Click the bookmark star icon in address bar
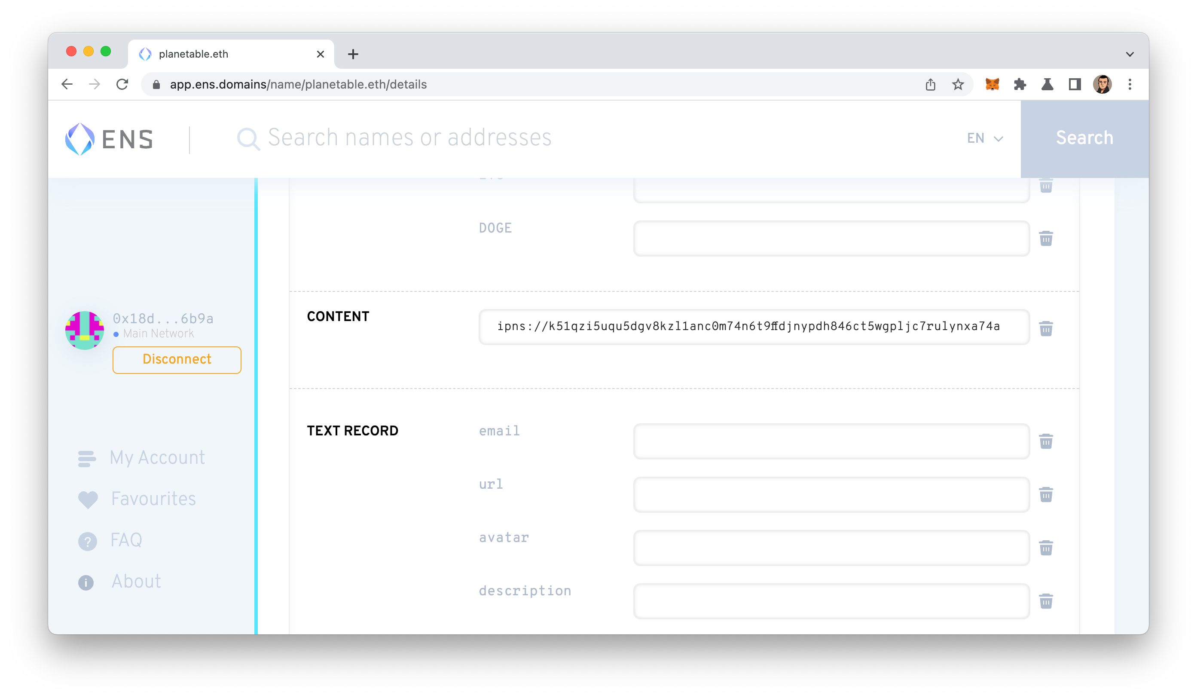This screenshot has height=698, width=1197. 958,83
